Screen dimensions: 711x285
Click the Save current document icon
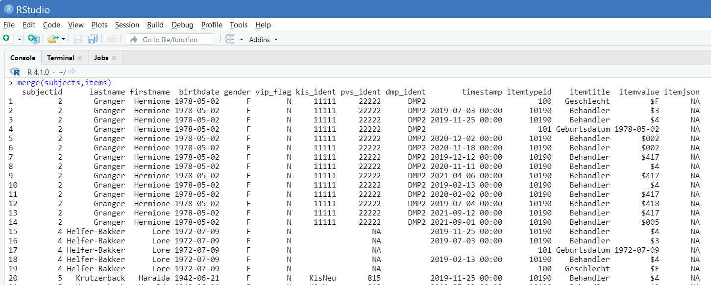78,40
